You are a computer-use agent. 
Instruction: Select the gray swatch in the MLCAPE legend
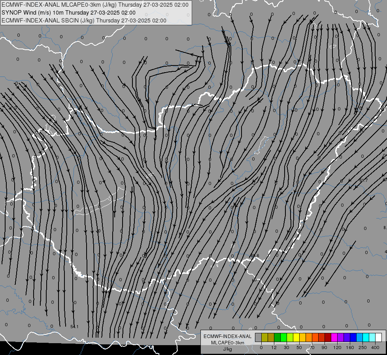tap(259, 337)
